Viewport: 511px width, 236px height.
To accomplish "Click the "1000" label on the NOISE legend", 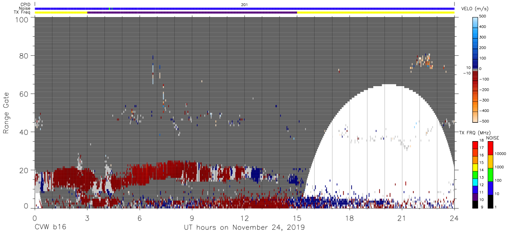I will 499,167.
